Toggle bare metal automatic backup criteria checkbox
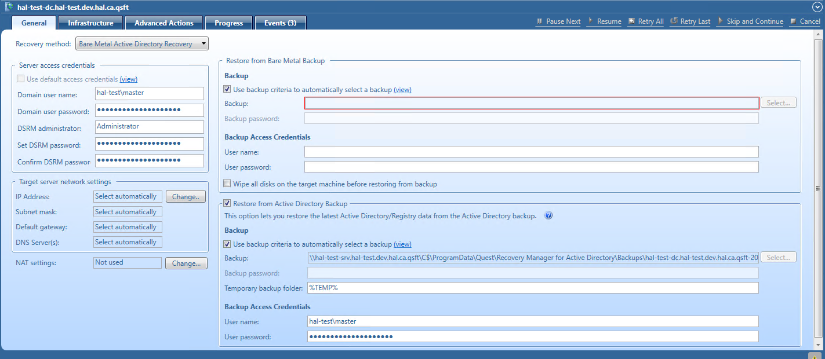Image resolution: width=825 pixels, height=359 pixels. point(227,90)
